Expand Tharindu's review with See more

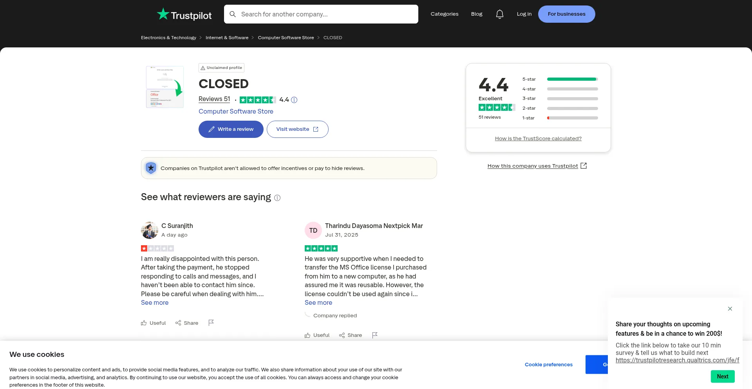tap(318, 302)
